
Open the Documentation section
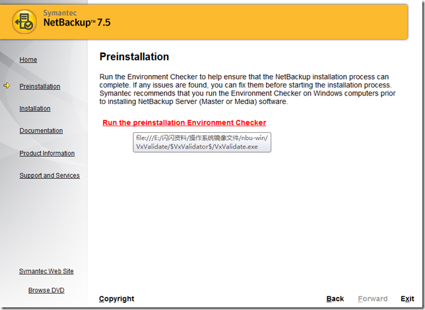(41, 130)
